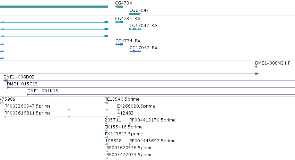Click the 412483 EST marker
Viewport: 295px width, 160px height.
(119, 117)
